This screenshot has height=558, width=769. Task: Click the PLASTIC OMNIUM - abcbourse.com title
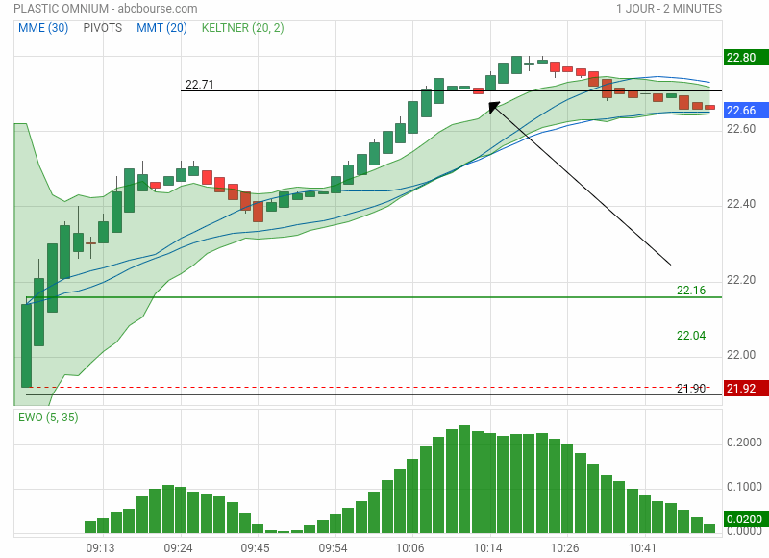[x=106, y=9]
